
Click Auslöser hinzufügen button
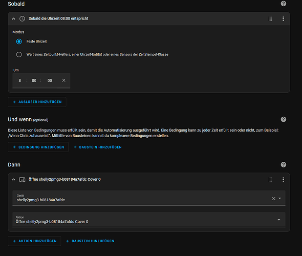click(x=37, y=102)
